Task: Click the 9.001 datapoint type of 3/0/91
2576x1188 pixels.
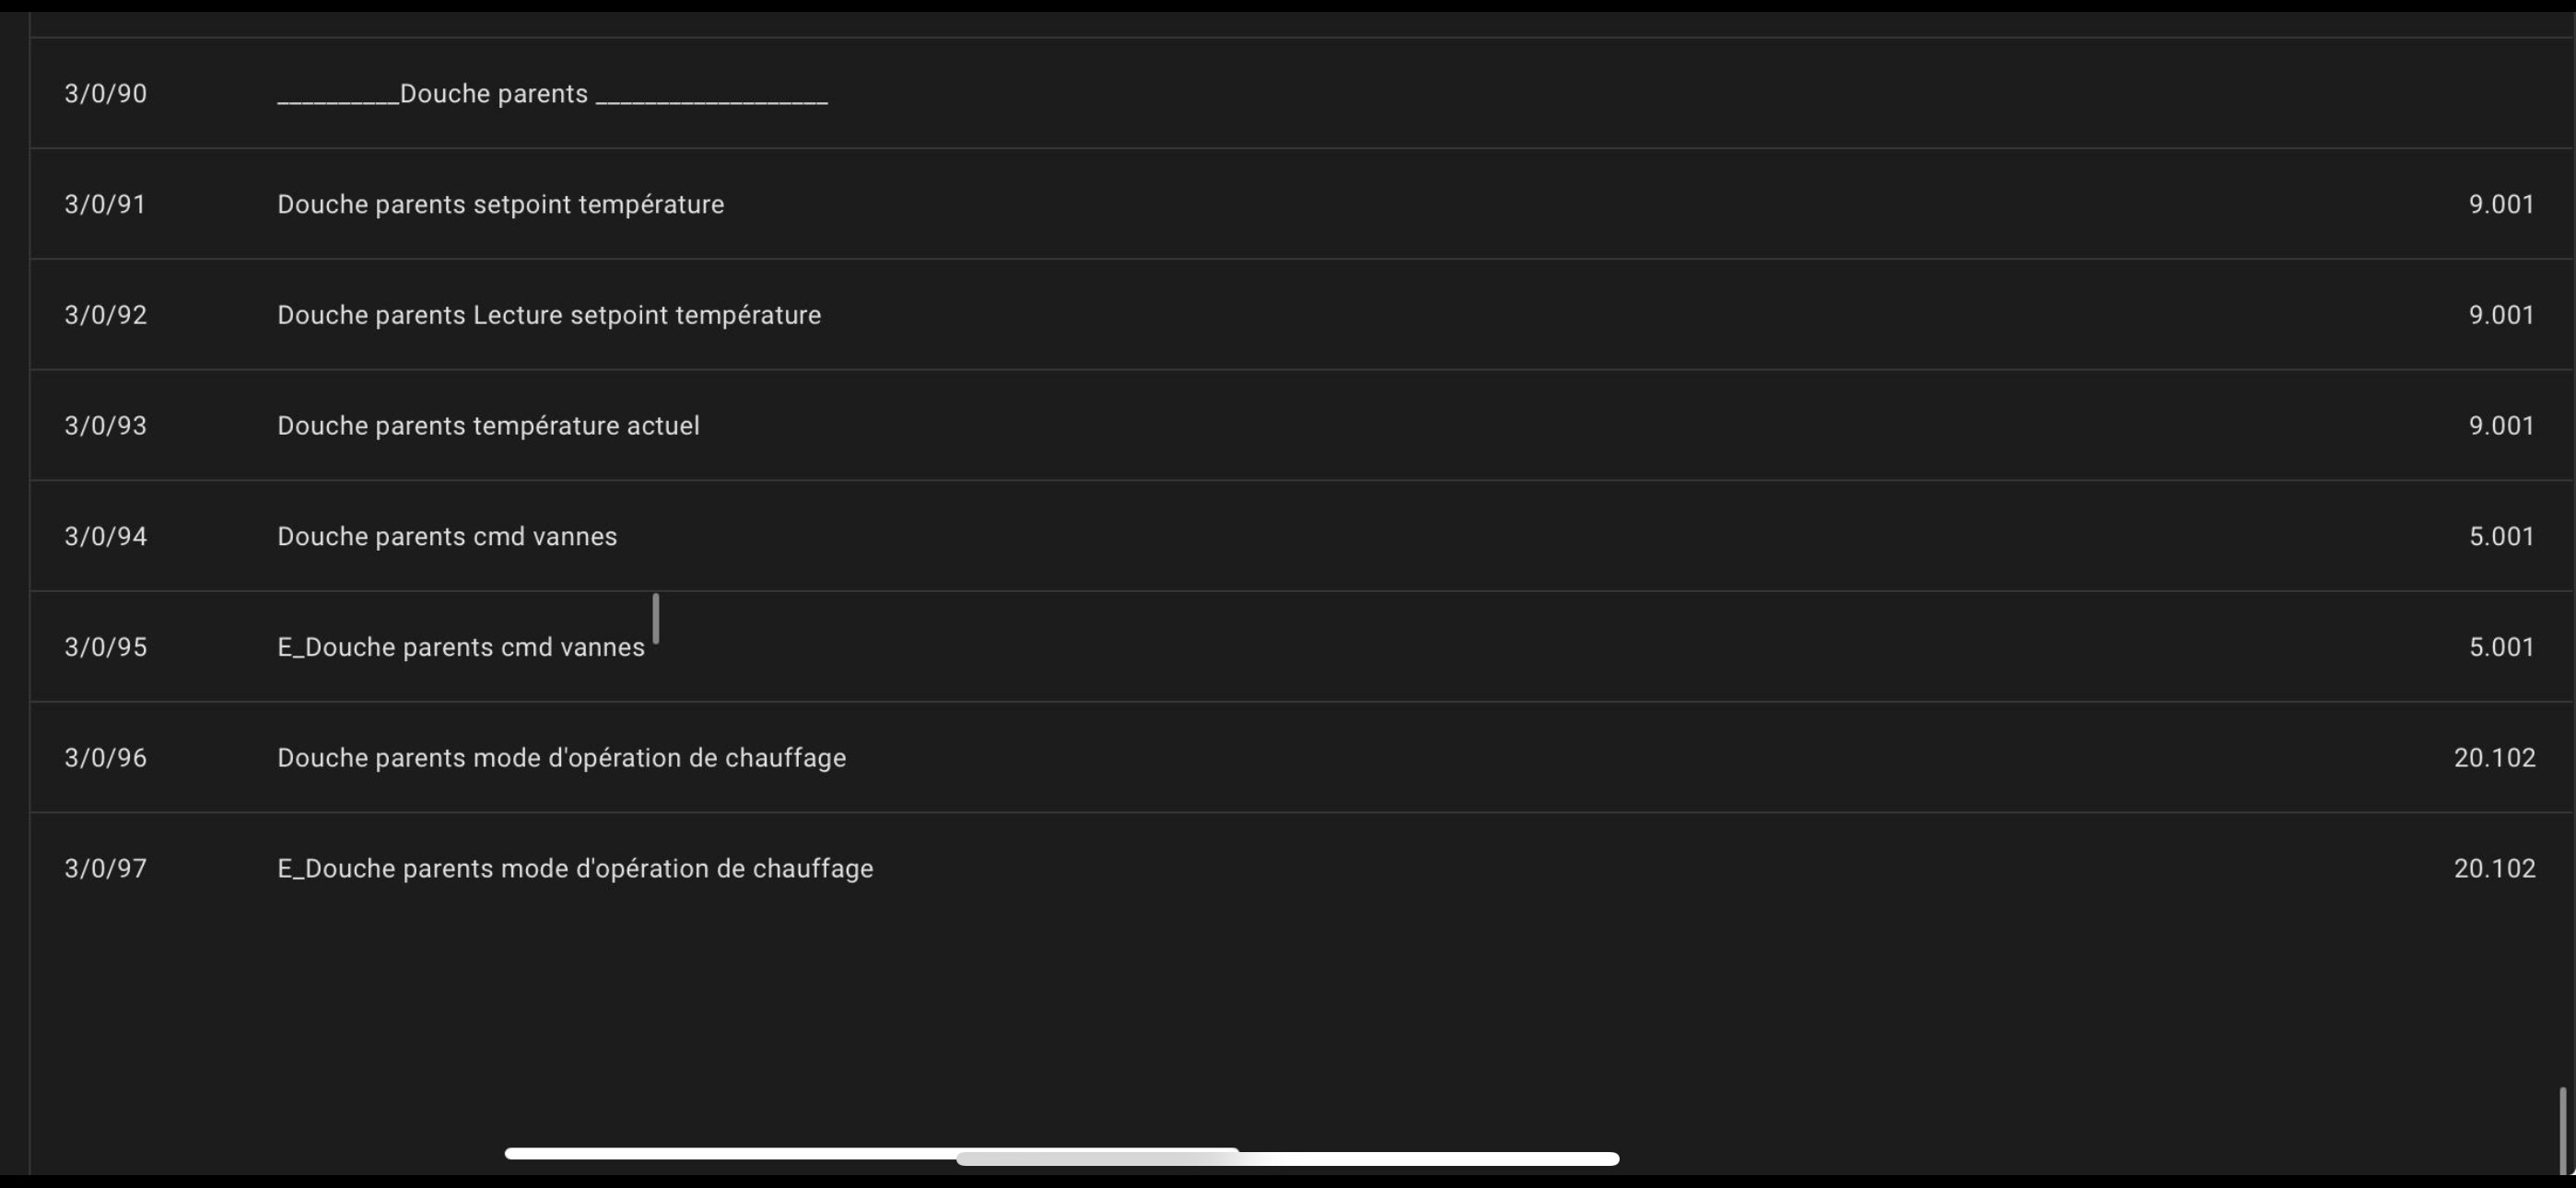Action: pyautogui.click(x=2501, y=204)
